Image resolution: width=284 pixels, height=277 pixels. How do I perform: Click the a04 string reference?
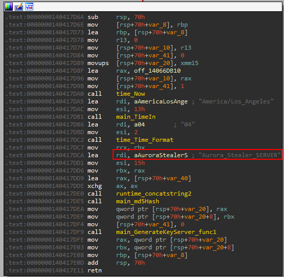point(139,125)
